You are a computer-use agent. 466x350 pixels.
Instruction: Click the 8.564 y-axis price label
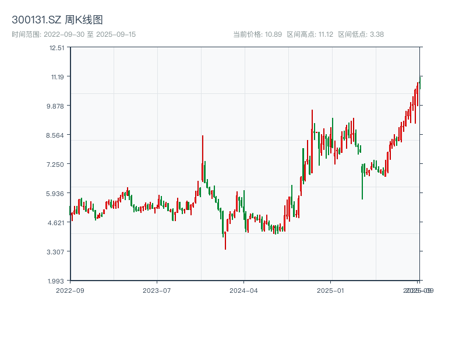(x=57, y=135)
